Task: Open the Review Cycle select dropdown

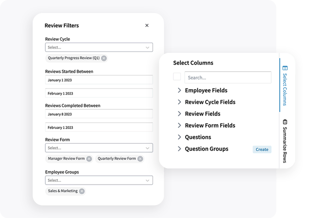Action: pyautogui.click(x=99, y=47)
